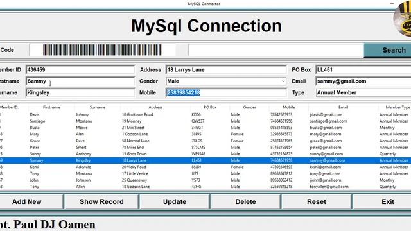Image resolution: width=411 pixels, height=231 pixels.
Task: Click the email cell peter@gmail.com
Action: (x=326, y=147)
